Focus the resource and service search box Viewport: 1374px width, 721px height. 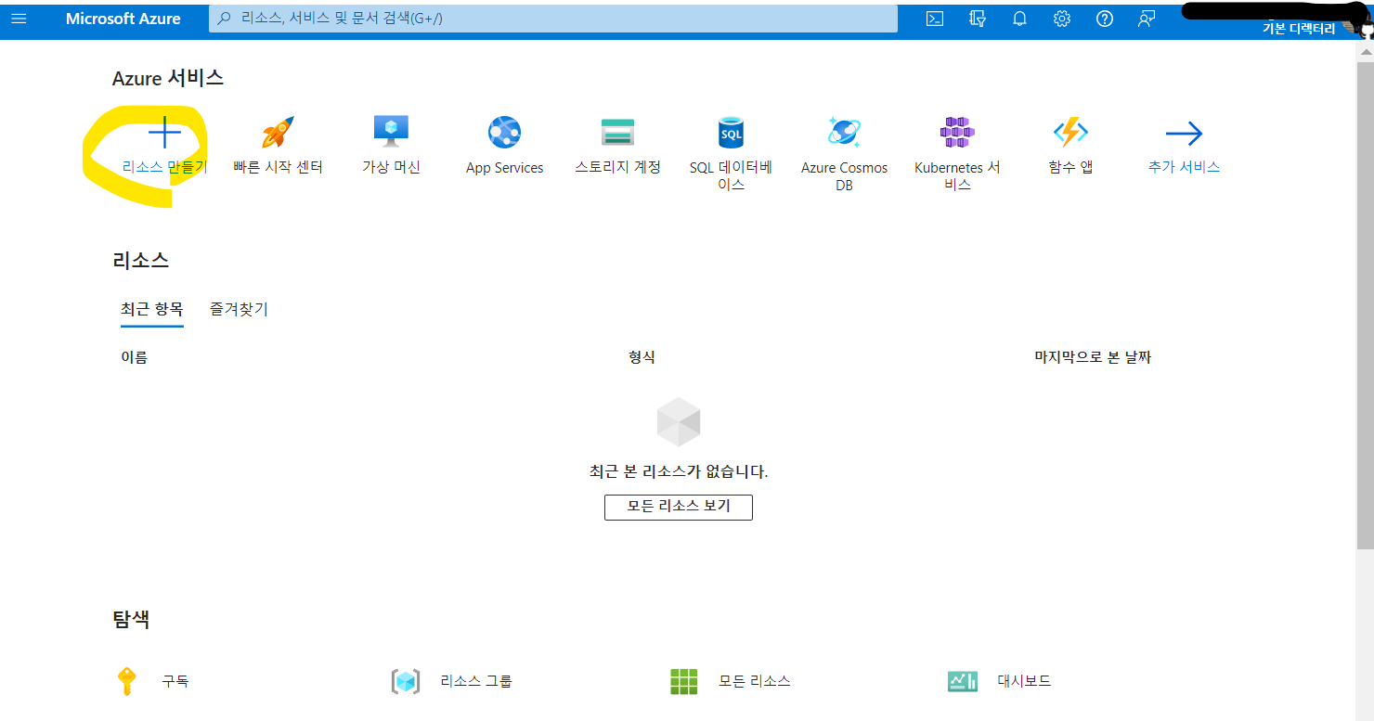click(553, 19)
